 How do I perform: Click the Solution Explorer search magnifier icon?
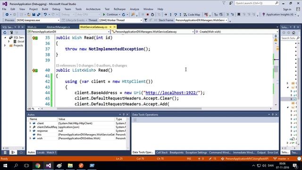coord(298,38)
